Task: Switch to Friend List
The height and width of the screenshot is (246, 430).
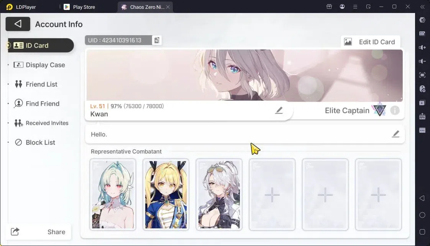Action: (x=36, y=84)
